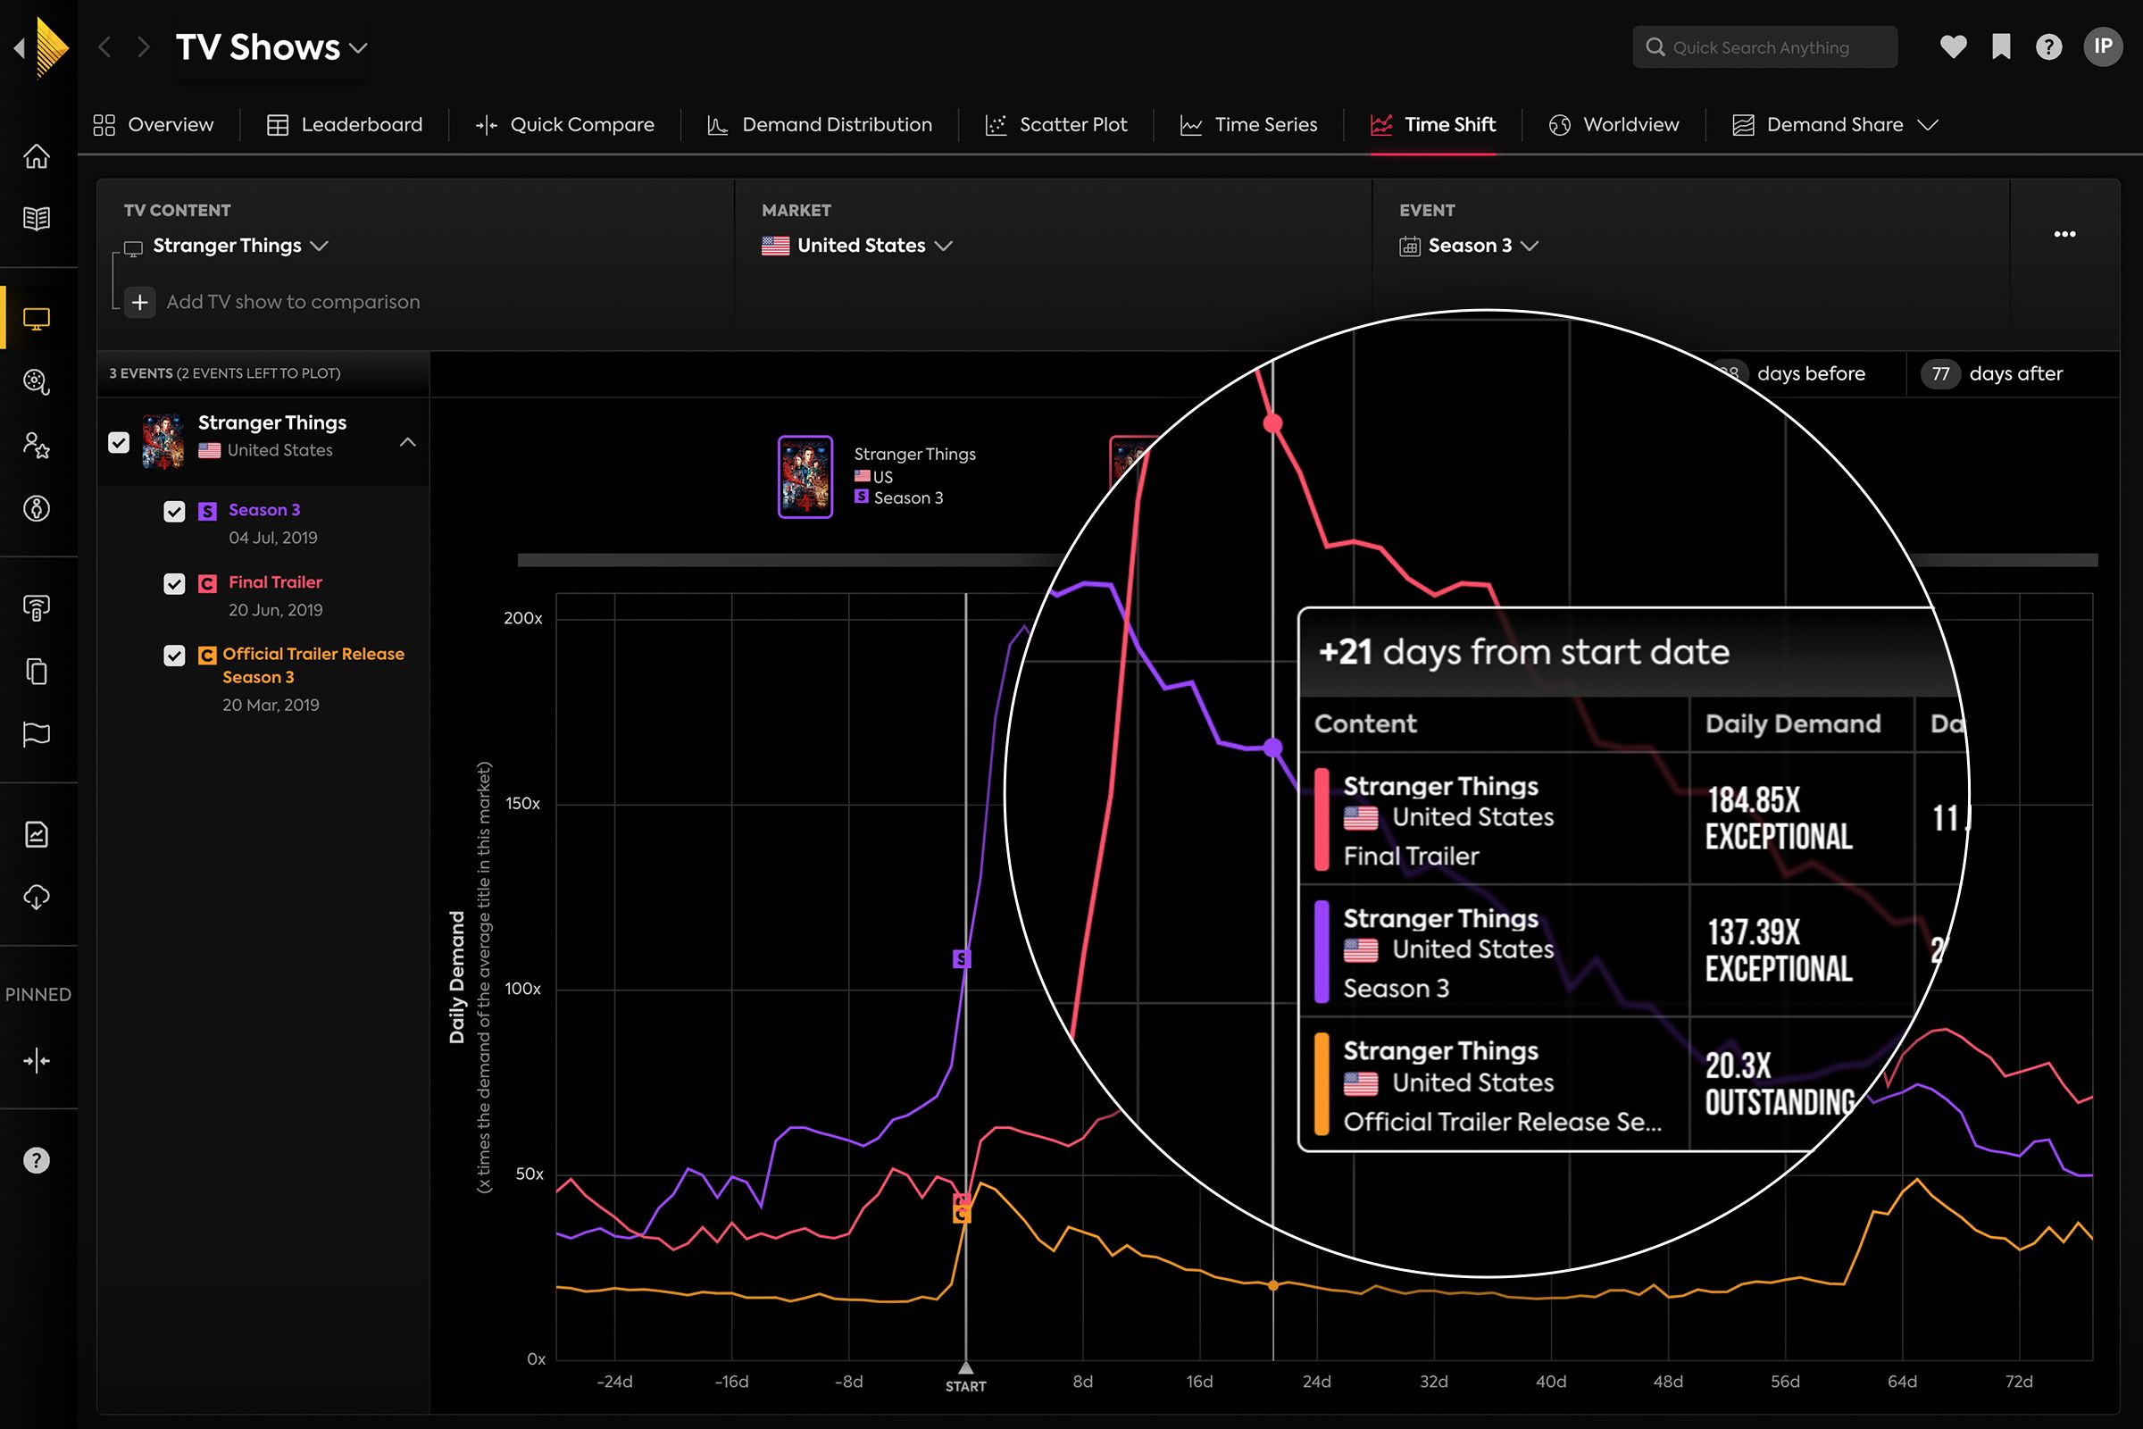Edit the 77 days after value
This screenshot has width=2143, height=1429.
(1939, 373)
